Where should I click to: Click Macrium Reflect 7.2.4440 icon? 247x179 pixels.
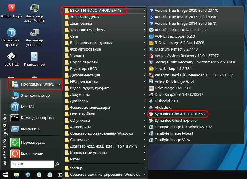click(151, 49)
